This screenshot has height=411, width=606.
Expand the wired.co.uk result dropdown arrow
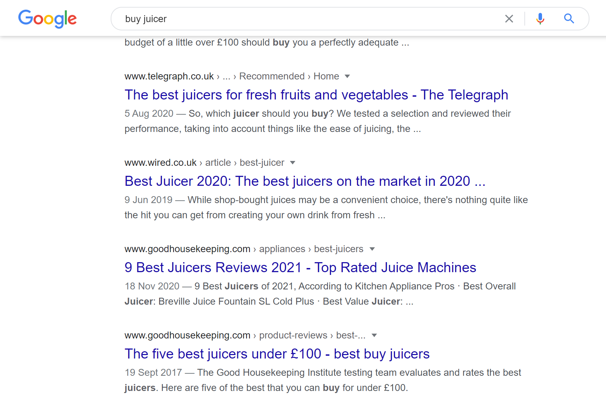pyautogui.click(x=293, y=163)
